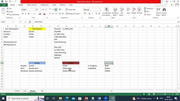Undo the last action
The image size is (180, 101).
pyautogui.click(x=10, y=1)
